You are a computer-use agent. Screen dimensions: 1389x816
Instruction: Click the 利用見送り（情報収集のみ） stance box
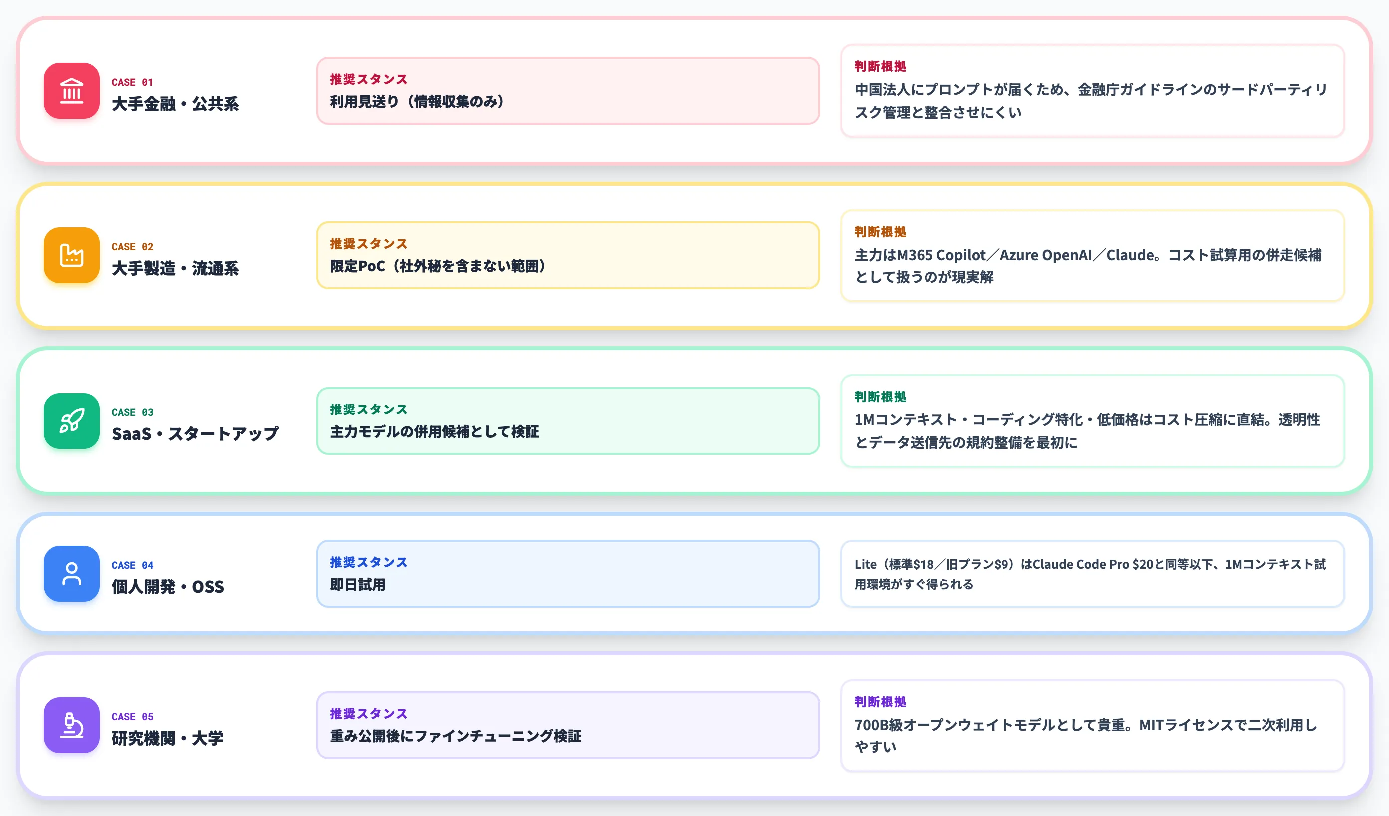click(x=568, y=91)
